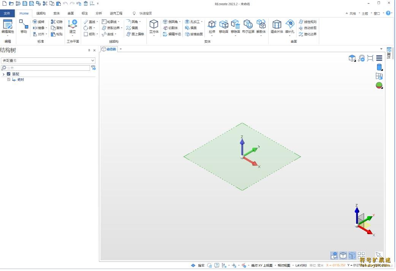Expand the 装配 tree node arrow
The image size is (396, 271).
click(3, 74)
